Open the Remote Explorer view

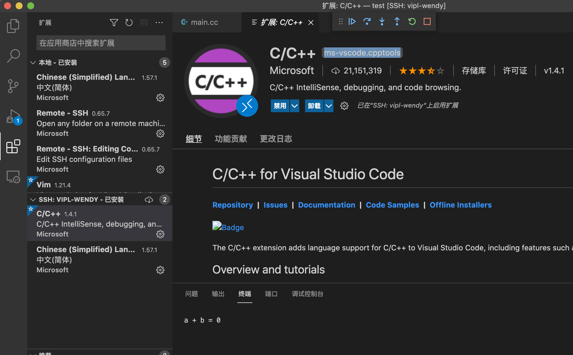pos(13,176)
